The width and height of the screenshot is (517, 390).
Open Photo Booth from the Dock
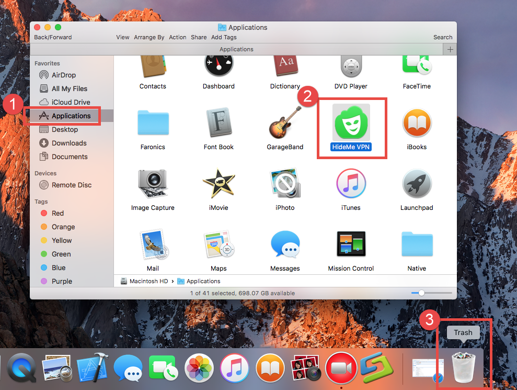(x=305, y=367)
